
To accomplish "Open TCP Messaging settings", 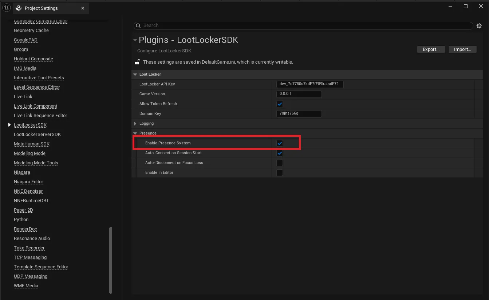I will [30, 257].
